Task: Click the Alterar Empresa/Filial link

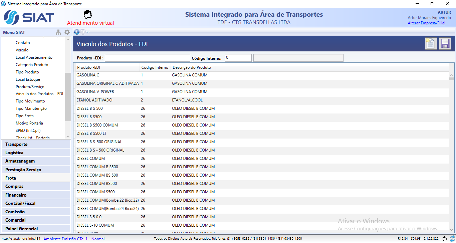Action: point(426,23)
